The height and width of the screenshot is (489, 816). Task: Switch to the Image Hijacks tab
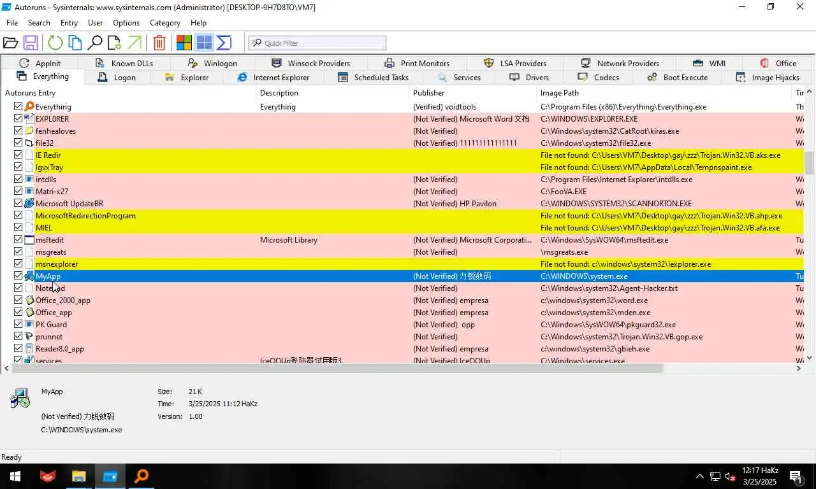point(768,77)
